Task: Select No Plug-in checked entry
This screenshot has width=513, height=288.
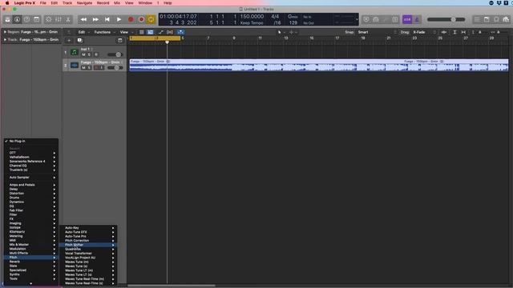Action: coord(31,141)
